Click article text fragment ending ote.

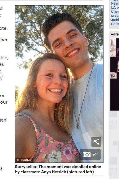pyautogui.click(x=4, y=28)
